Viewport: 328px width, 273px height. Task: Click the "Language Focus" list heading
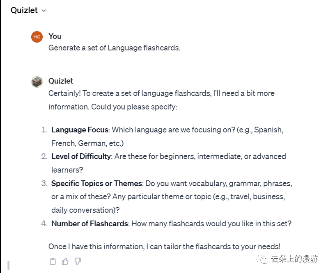click(80, 130)
